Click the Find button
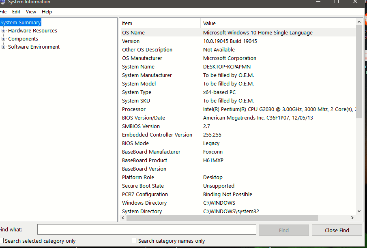The width and height of the screenshot is (367, 248). [284, 230]
